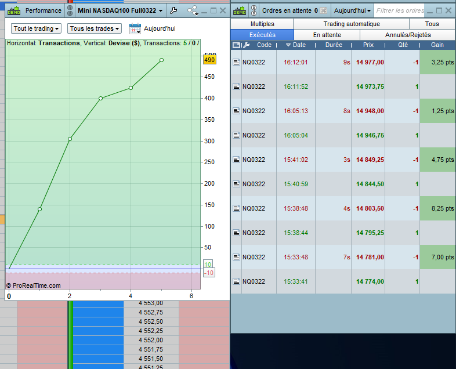This screenshot has height=369, width=456.
Task: Click the Ordres en attente title
Action: point(287,11)
